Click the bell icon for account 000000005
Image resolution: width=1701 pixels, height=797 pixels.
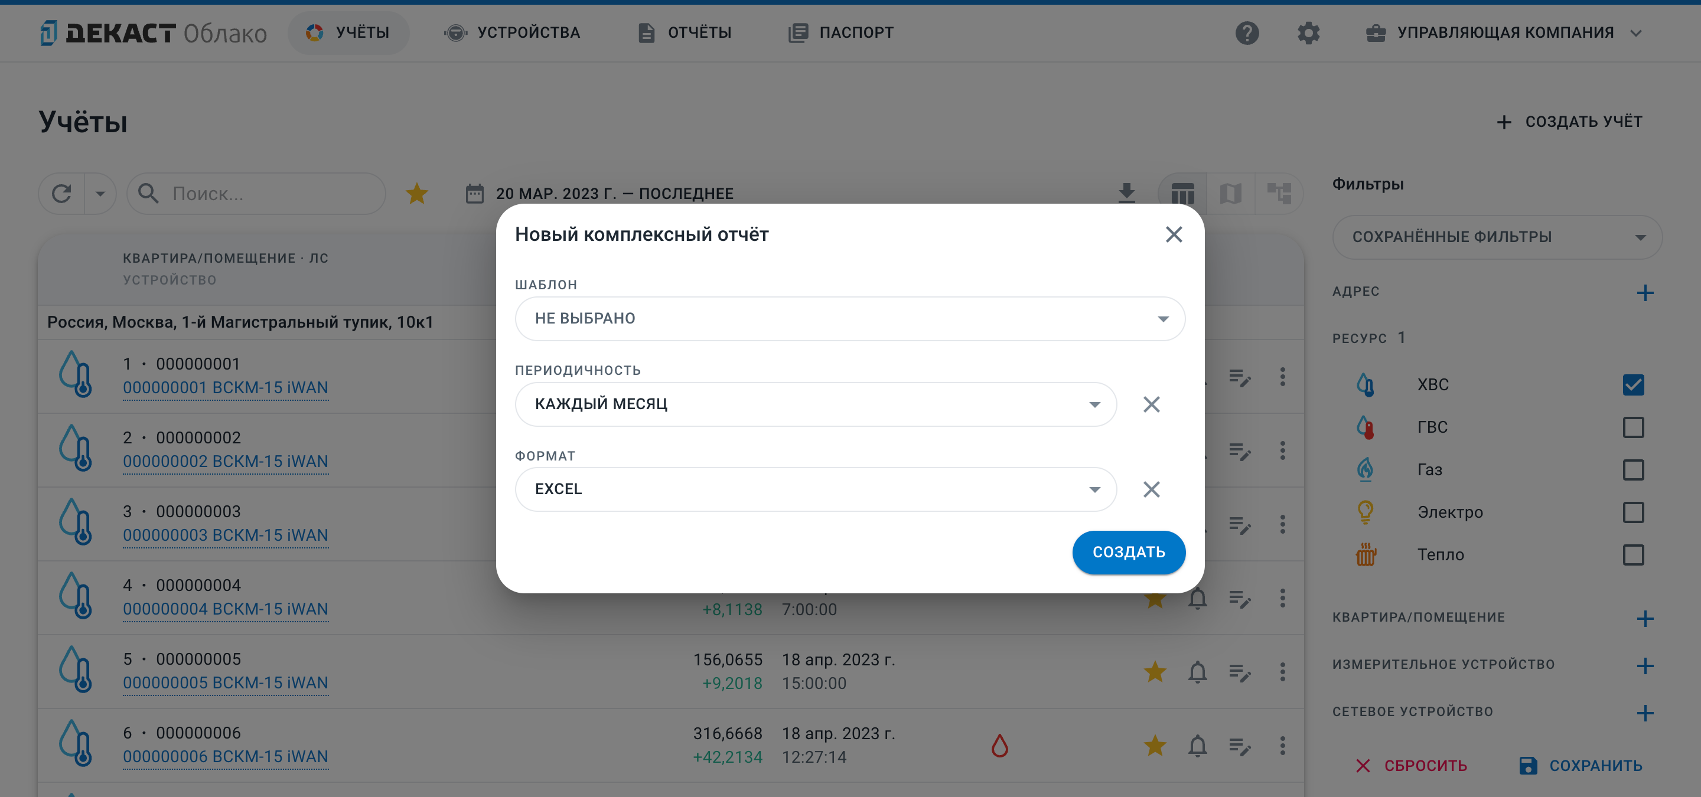coord(1197,672)
